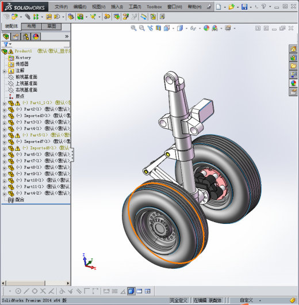The image size is (299, 305).
Task: Switch to the ConfigurationManager tab
Action: pos(26,37)
